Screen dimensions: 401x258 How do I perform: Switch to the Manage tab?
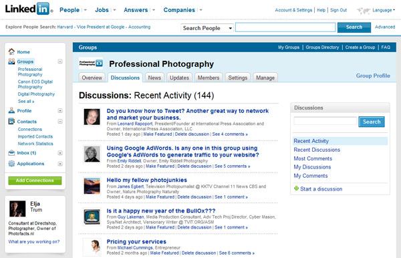pyautogui.click(x=265, y=78)
